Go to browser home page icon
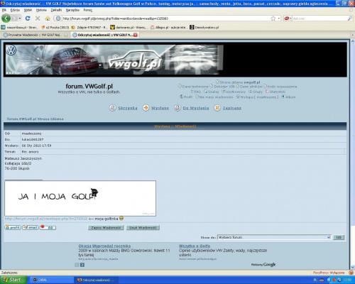The height and width of the screenshot is (284, 355). coord(48,18)
